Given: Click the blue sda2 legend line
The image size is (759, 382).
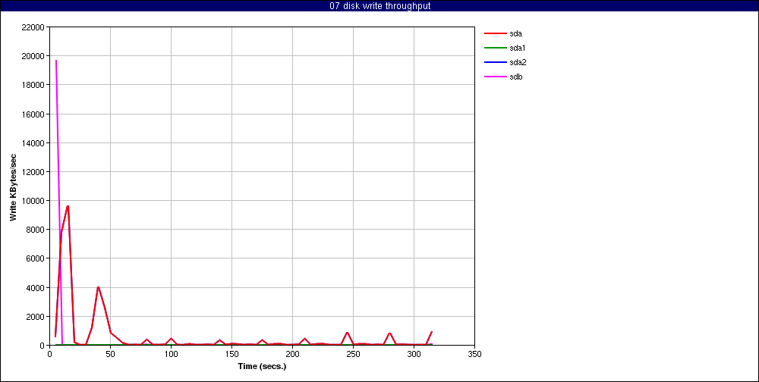Looking at the screenshot, I should point(495,62).
